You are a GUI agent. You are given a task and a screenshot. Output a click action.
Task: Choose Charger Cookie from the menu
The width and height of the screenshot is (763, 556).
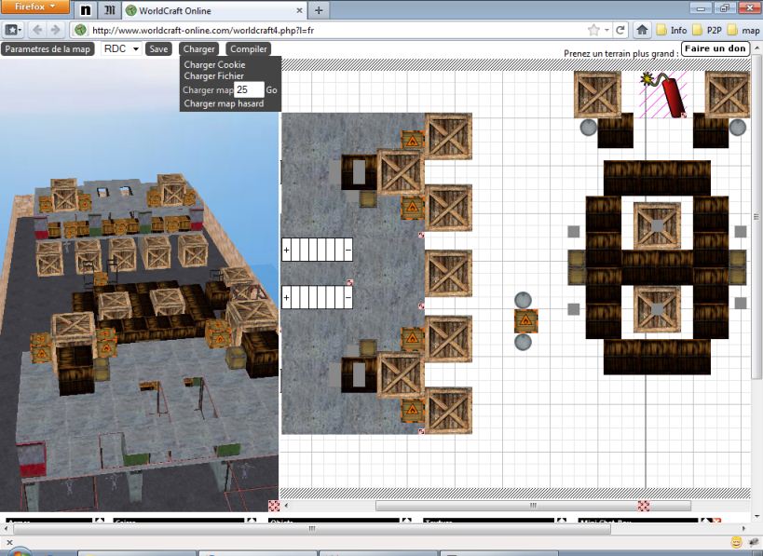pos(214,64)
